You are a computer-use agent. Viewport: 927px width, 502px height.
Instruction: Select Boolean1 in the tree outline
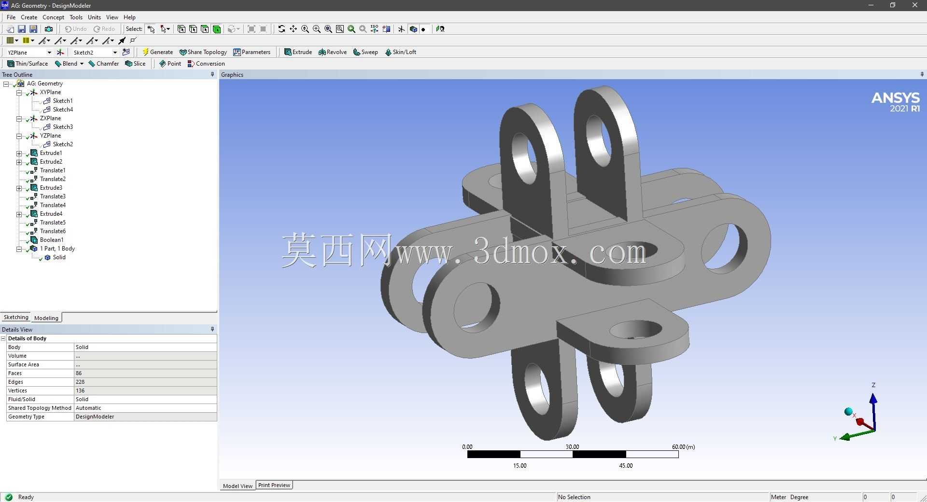(51, 240)
